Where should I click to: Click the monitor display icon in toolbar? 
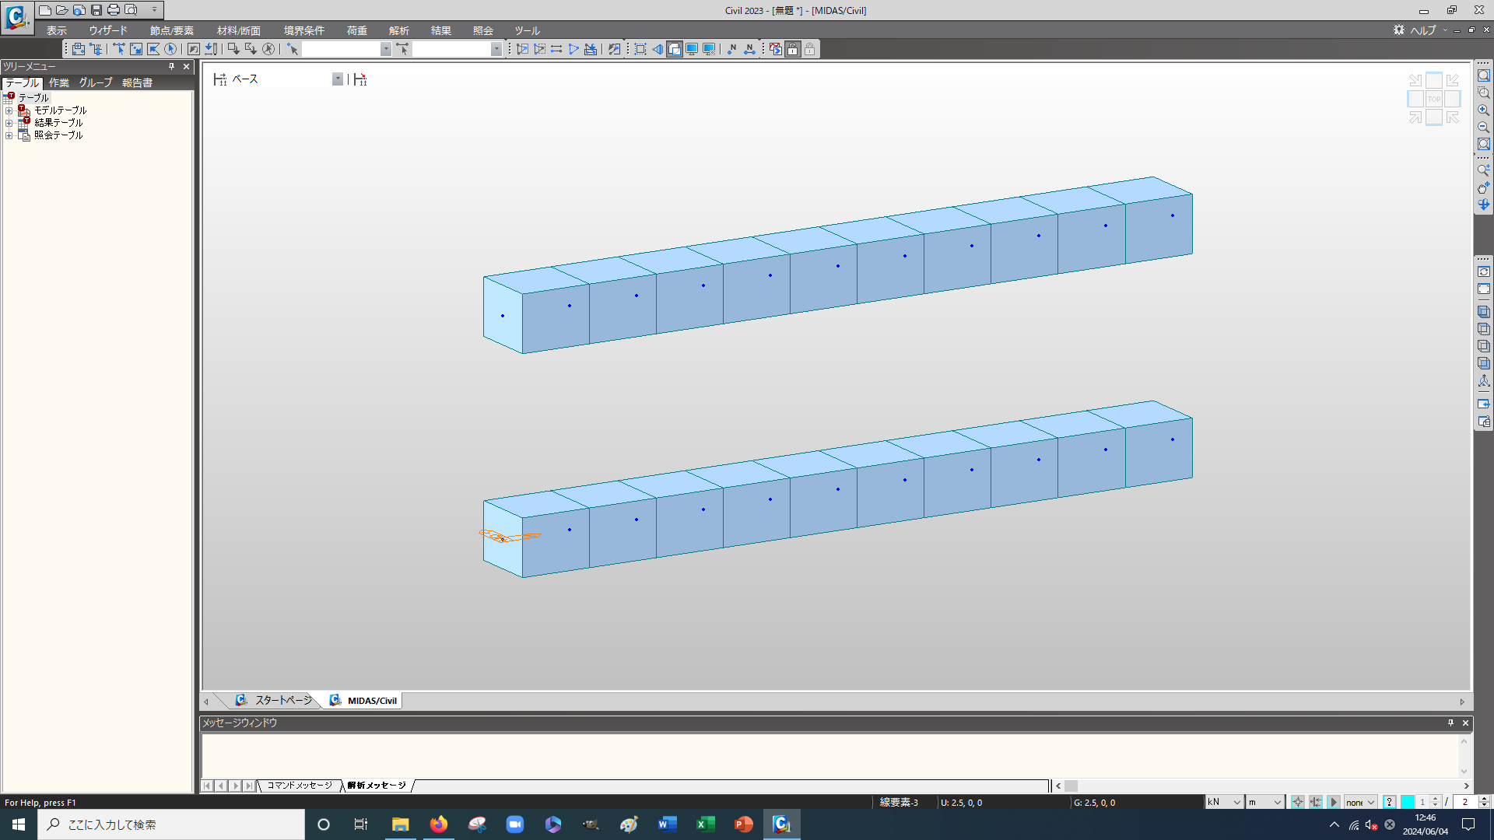(692, 49)
